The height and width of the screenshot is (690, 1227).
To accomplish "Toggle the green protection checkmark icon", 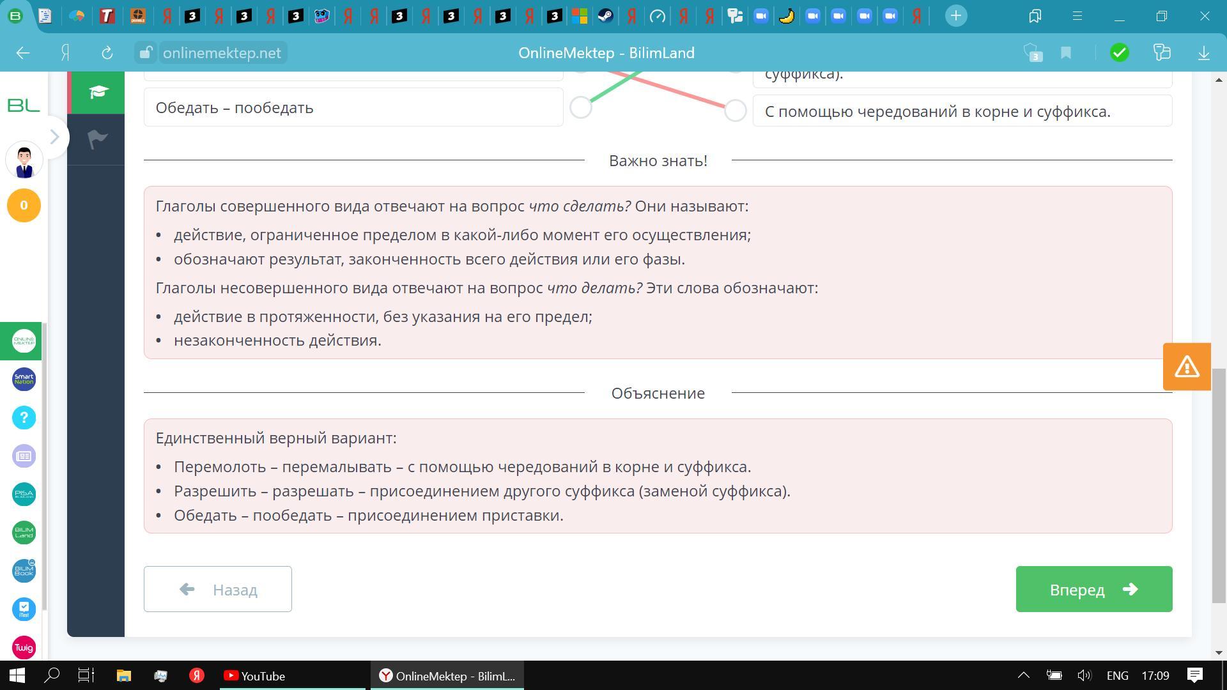I will pos(1119,53).
